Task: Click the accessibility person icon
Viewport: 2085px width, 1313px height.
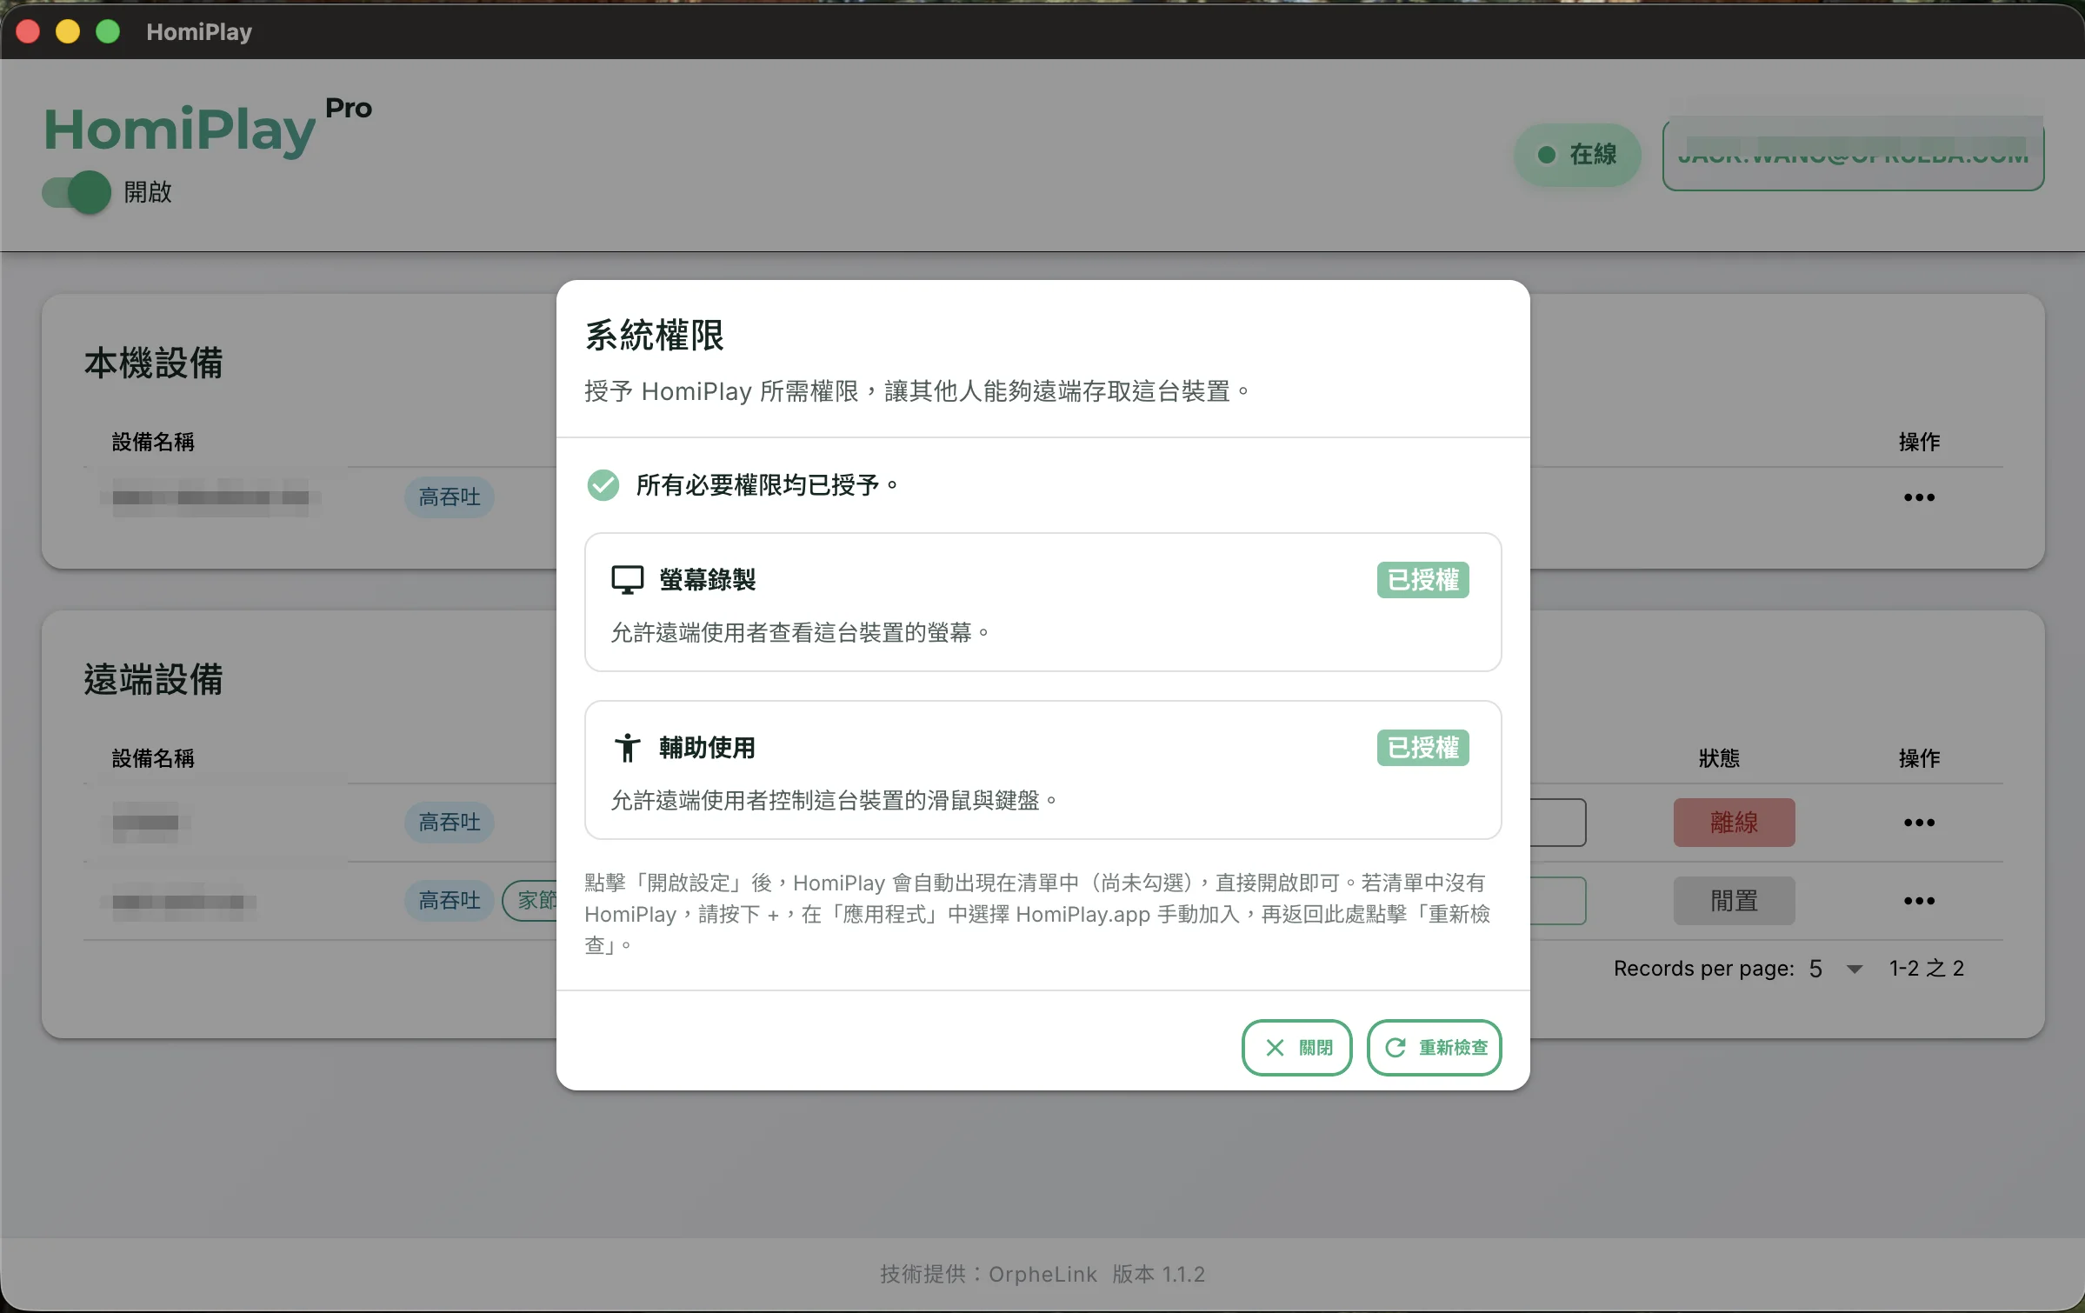Action: (x=627, y=747)
